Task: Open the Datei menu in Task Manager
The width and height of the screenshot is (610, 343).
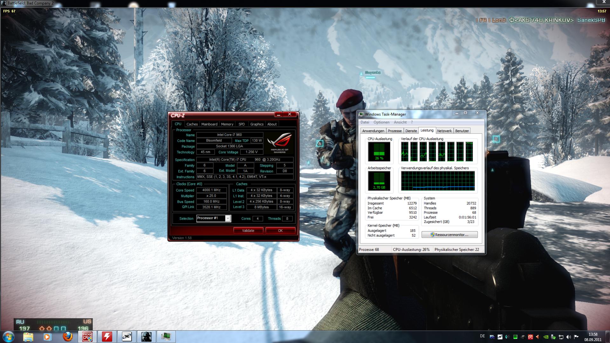Action: (365, 122)
